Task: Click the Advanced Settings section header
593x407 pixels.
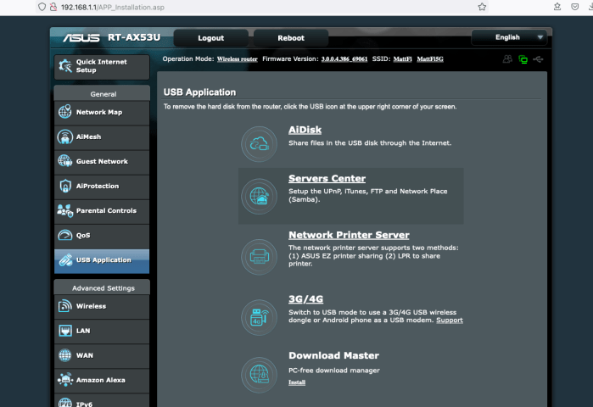Action: click(103, 288)
